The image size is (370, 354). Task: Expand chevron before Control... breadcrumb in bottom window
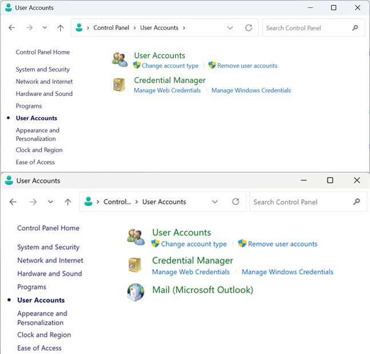pos(98,202)
